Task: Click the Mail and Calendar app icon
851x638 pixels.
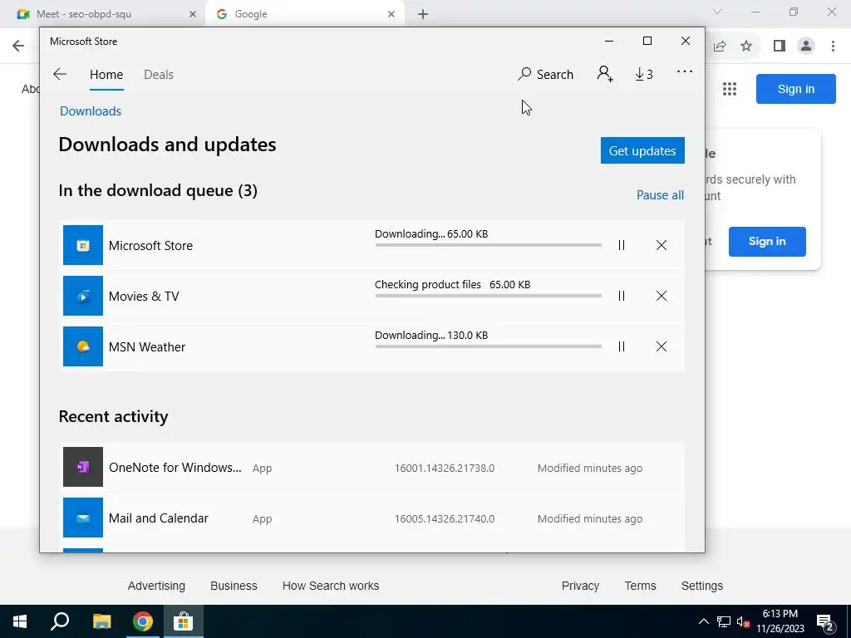Action: [83, 518]
